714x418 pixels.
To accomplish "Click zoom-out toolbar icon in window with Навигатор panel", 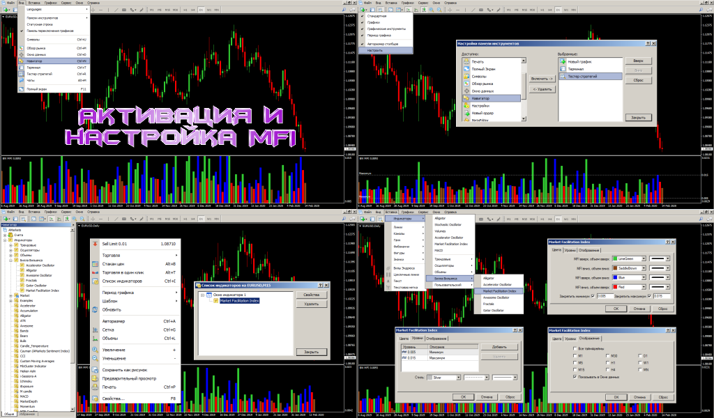I will [82, 219].
